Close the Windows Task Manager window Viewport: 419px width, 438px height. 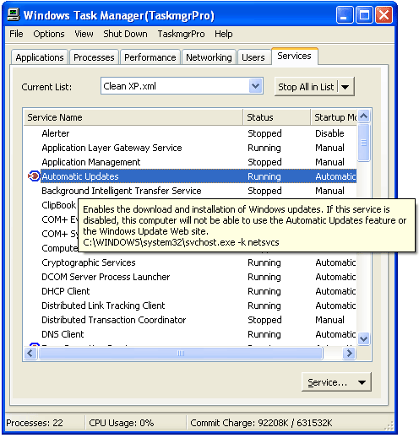[x=384, y=15]
